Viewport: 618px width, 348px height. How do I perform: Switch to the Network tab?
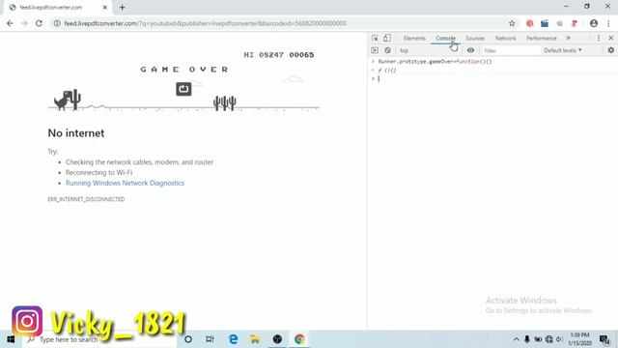coord(505,39)
